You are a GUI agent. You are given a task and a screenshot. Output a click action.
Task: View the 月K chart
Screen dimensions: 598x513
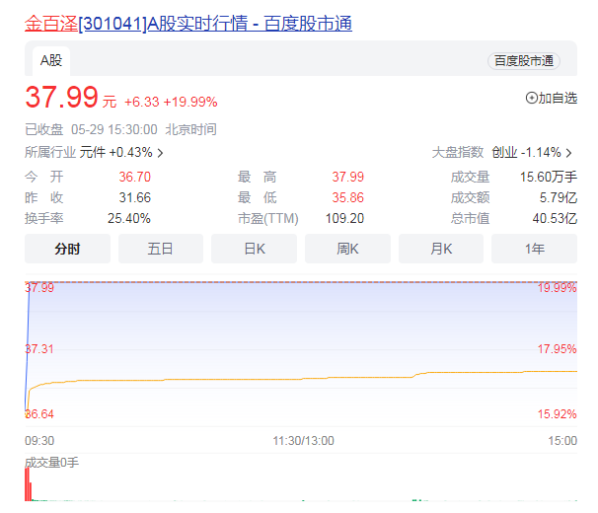pos(441,249)
